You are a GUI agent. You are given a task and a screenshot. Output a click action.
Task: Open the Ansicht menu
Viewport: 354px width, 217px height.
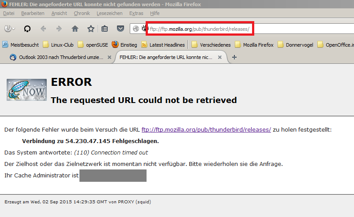point(59,13)
